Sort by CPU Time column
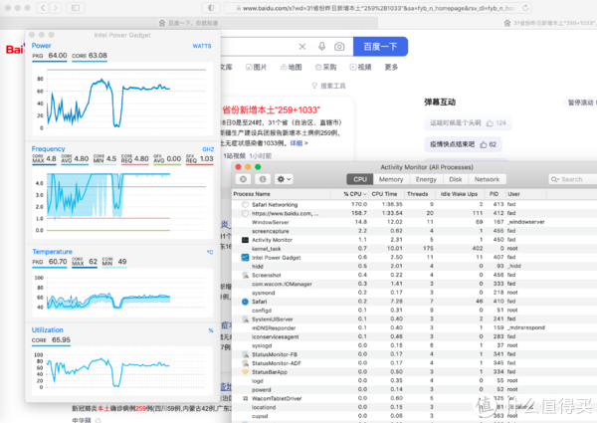597x423 pixels. [x=386, y=194]
